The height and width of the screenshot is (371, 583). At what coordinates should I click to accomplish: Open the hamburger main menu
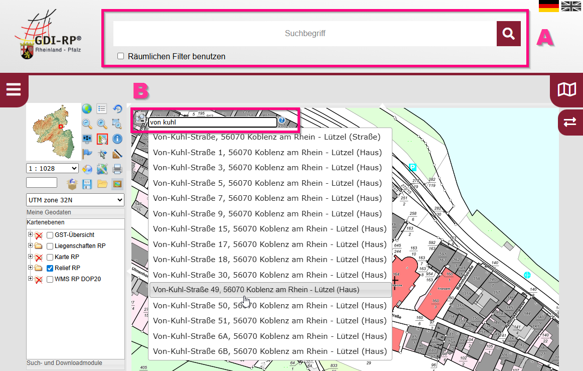point(14,90)
